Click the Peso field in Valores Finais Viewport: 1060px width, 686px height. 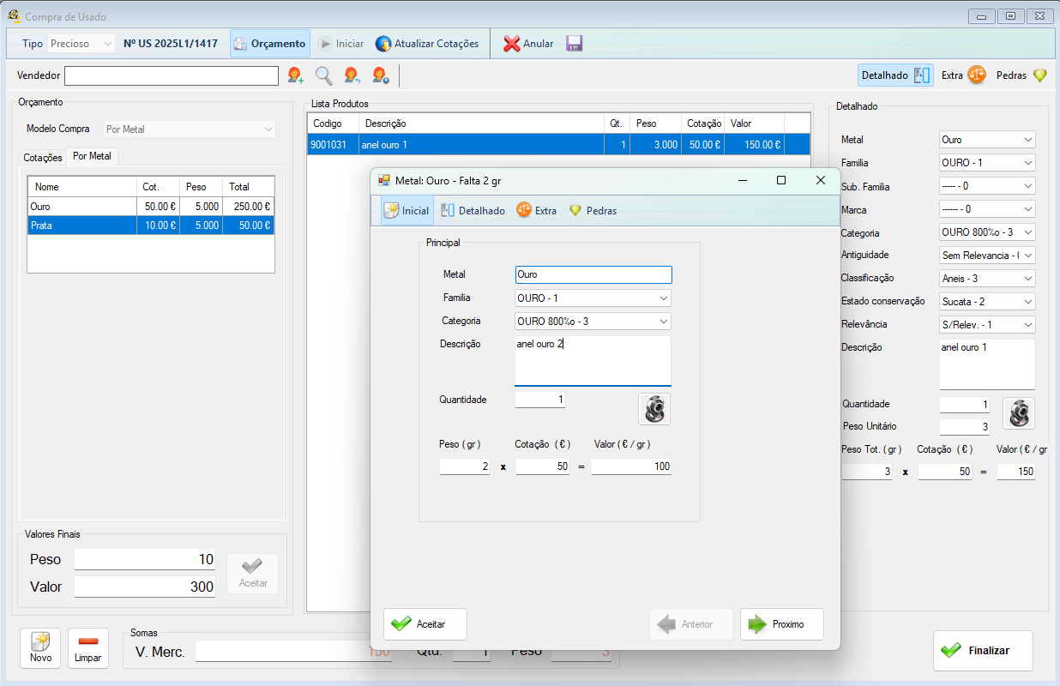[144, 559]
